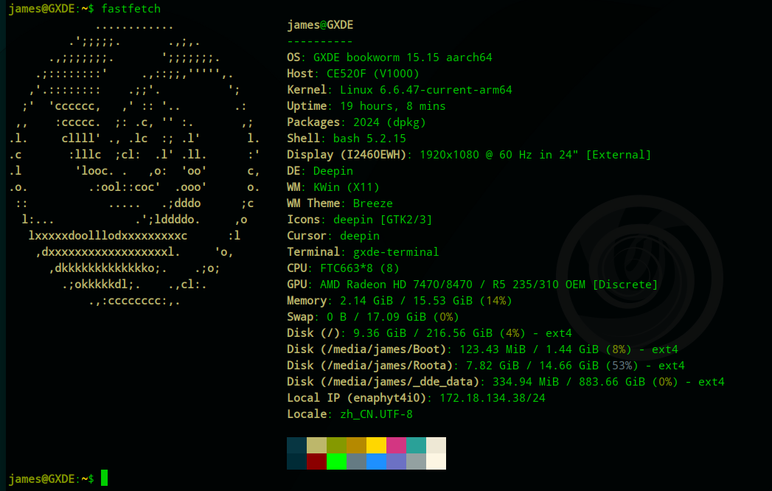Select the shell value 'bash 5.2.15'

coord(369,139)
